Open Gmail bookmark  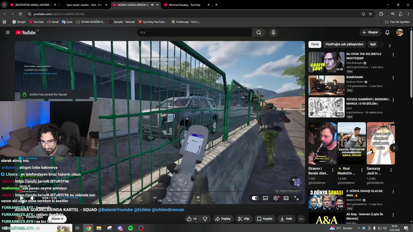(x=53, y=22)
